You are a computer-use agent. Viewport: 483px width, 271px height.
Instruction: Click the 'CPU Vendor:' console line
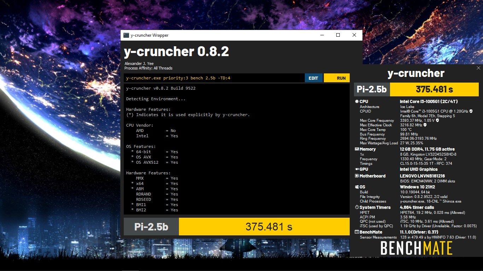(x=140, y=125)
